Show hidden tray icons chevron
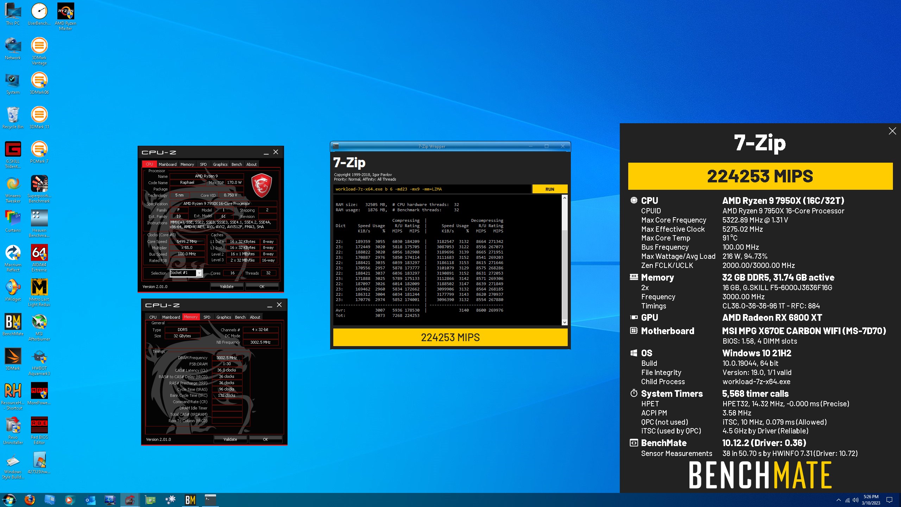The width and height of the screenshot is (901, 507). point(839,500)
